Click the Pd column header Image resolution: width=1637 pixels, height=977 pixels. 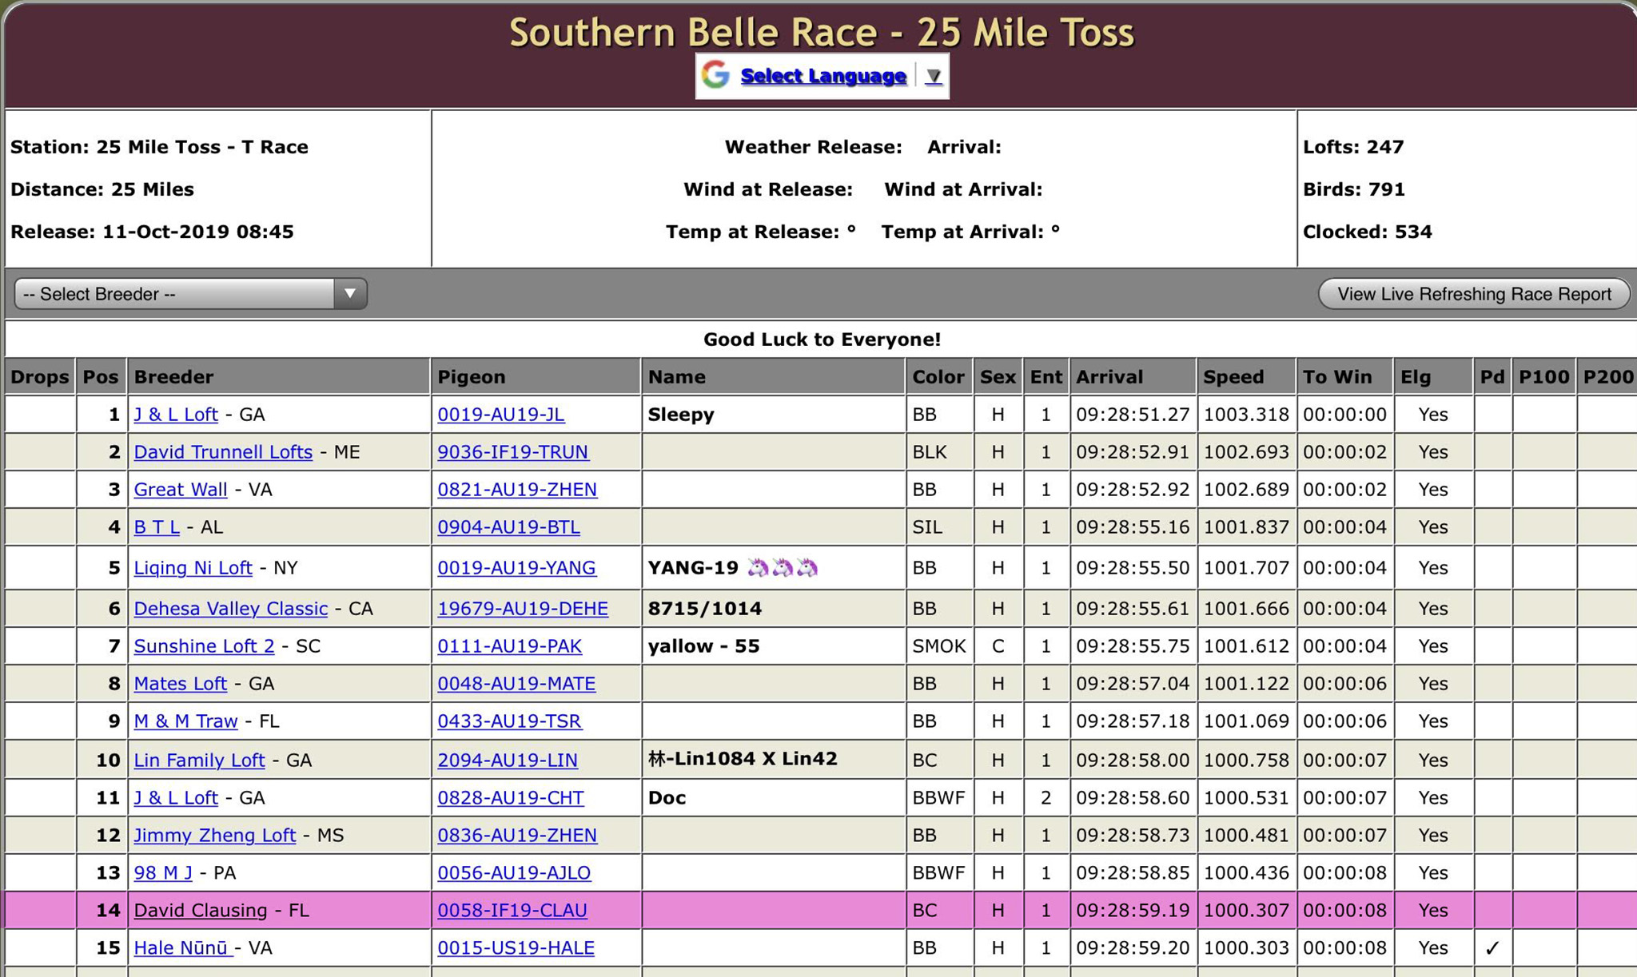pos(1492,377)
